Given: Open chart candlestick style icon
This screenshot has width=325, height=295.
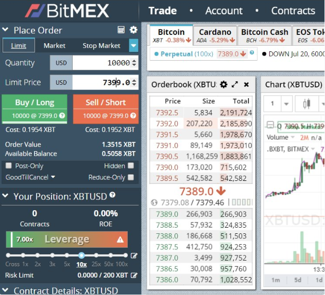Looking at the screenshot, I should tap(306, 103).
